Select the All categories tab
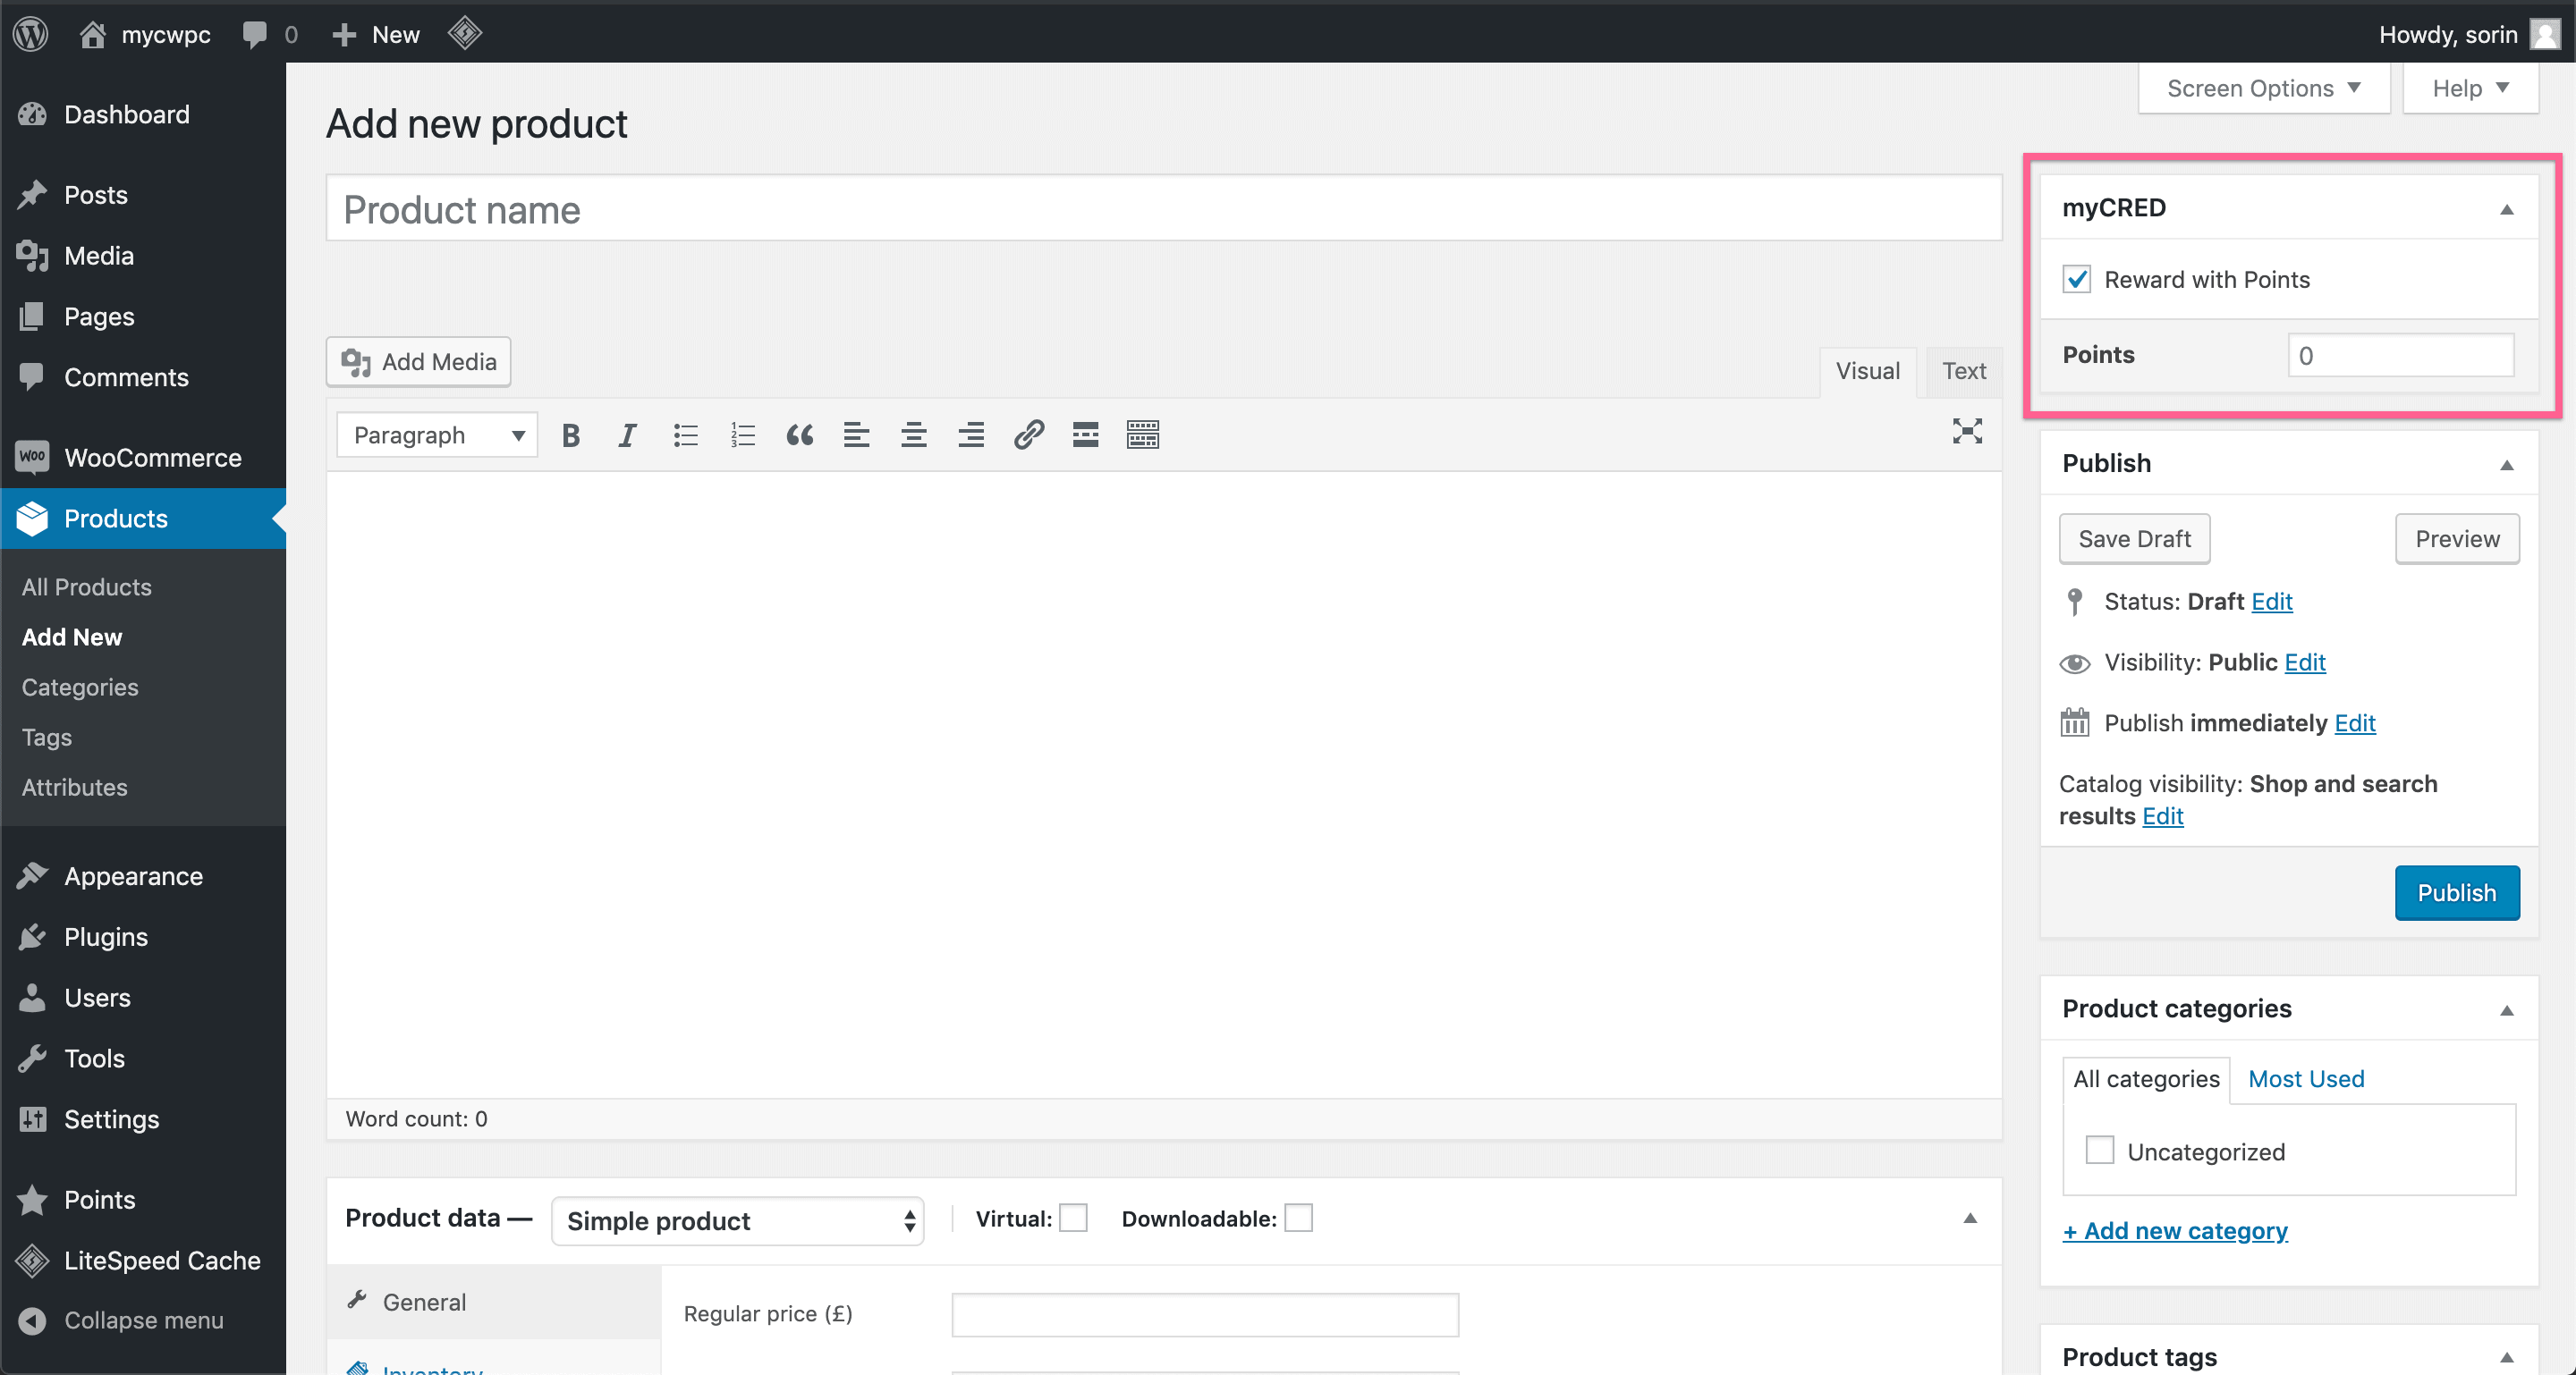Image resolution: width=2576 pixels, height=1375 pixels. 2146,1079
